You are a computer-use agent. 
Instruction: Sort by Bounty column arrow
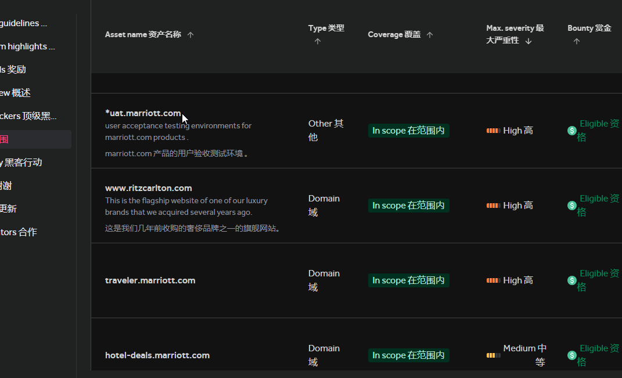point(576,41)
